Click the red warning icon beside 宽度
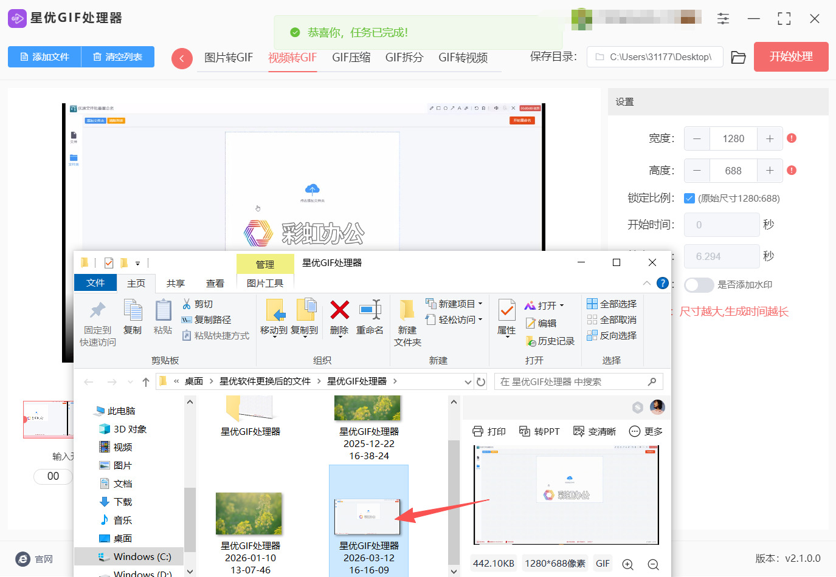 click(792, 138)
